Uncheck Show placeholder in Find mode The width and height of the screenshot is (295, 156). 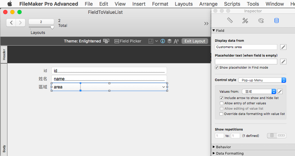[x=217, y=68]
